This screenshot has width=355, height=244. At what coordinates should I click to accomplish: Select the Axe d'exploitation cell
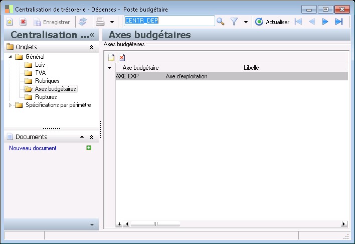tap(187, 76)
